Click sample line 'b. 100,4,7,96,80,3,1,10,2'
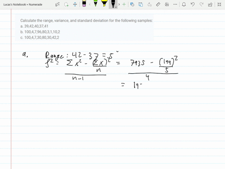This screenshot has width=225, height=169. [40, 32]
